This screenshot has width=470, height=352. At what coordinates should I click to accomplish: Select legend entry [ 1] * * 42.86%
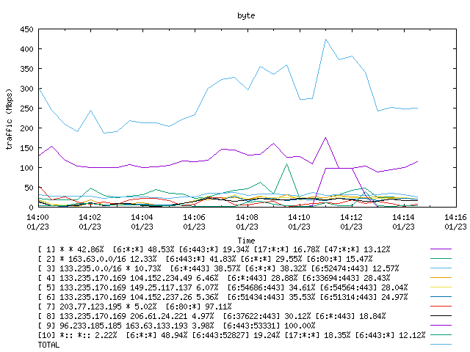pyautogui.click(x=214, y=249)
